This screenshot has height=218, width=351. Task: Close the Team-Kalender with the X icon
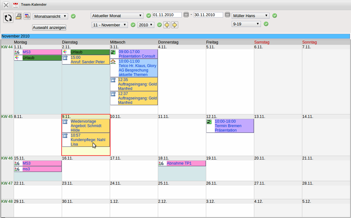tap(6, 5)
